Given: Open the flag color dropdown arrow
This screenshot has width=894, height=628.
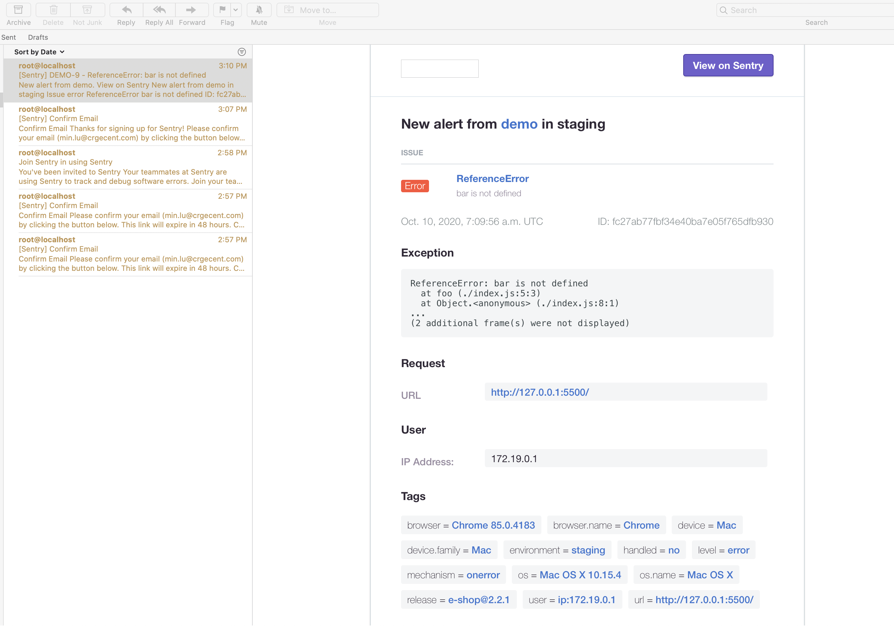Looking at the screenshot, I should 236,10.
